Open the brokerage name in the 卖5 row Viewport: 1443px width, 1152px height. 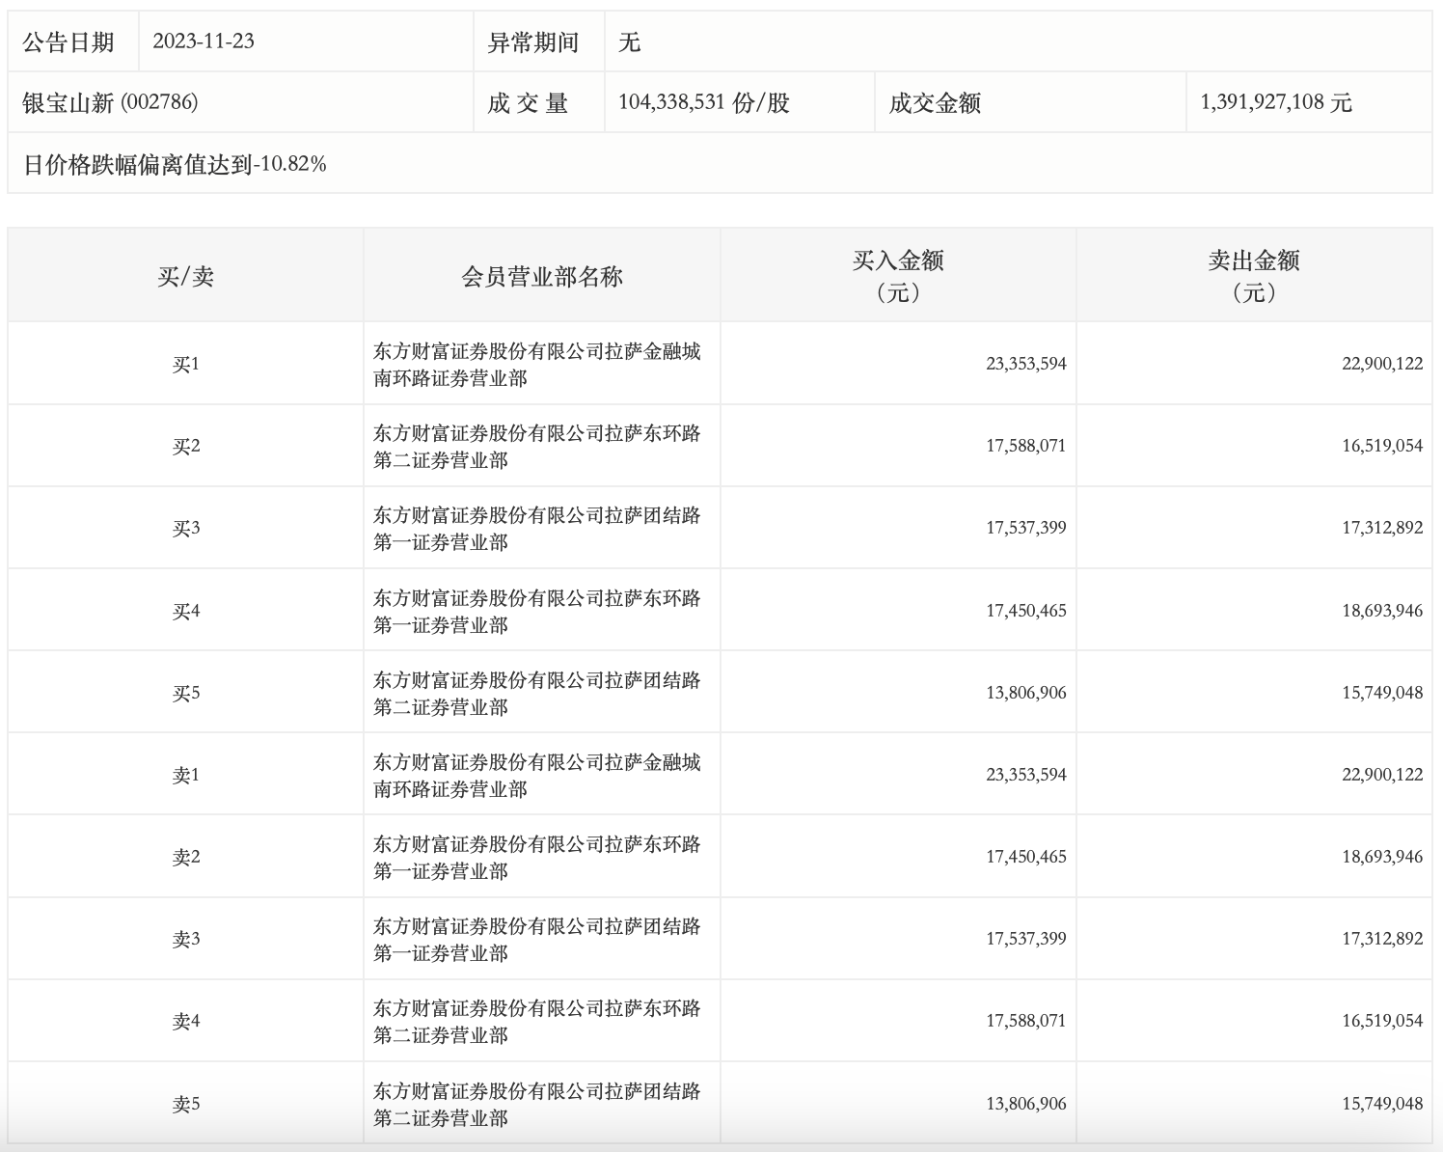(x=536, y=1105)
